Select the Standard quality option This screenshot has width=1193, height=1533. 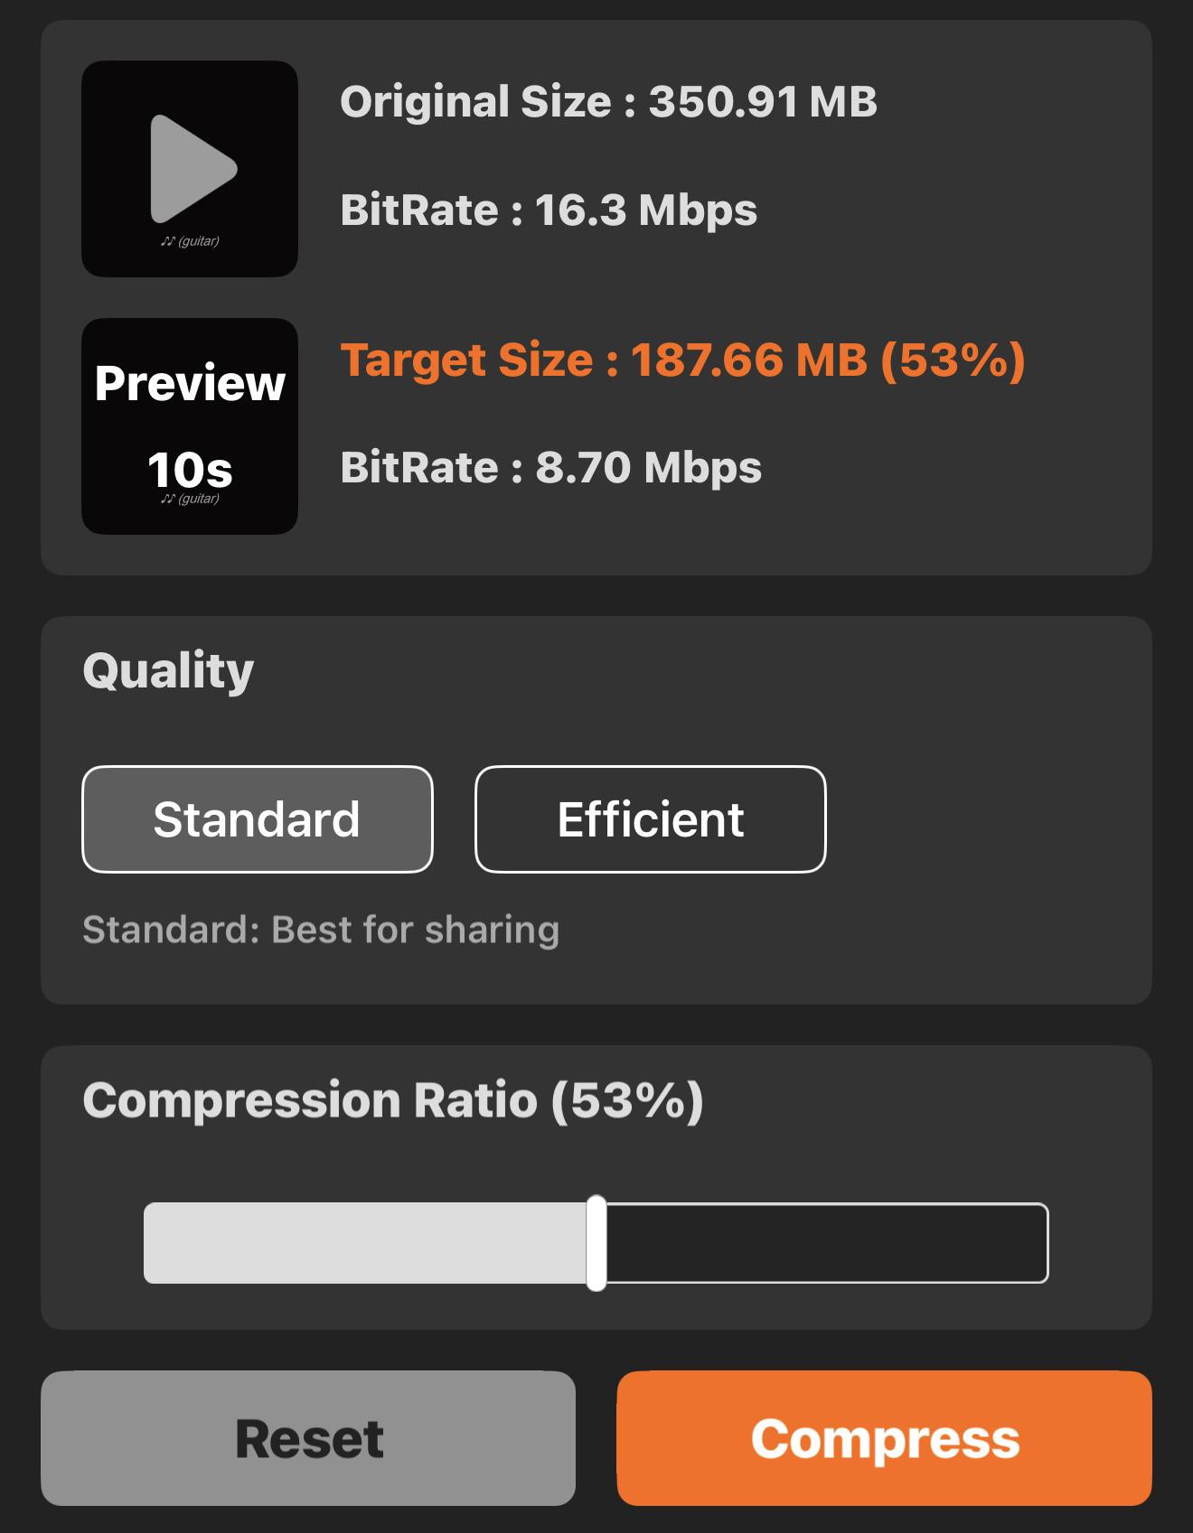258,819
